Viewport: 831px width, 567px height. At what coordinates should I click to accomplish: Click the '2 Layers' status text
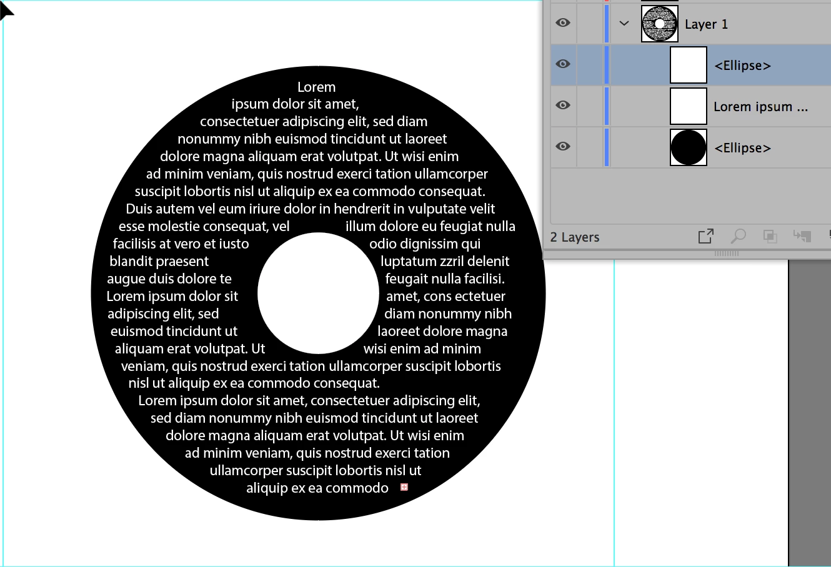(575, 237)
